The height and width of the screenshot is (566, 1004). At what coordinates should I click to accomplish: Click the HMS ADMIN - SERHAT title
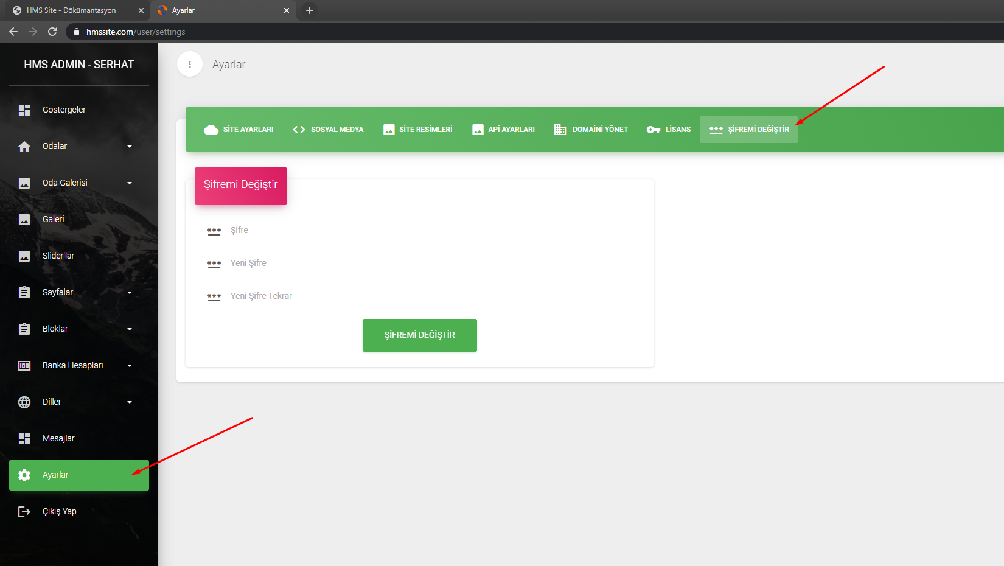point(79,65)
